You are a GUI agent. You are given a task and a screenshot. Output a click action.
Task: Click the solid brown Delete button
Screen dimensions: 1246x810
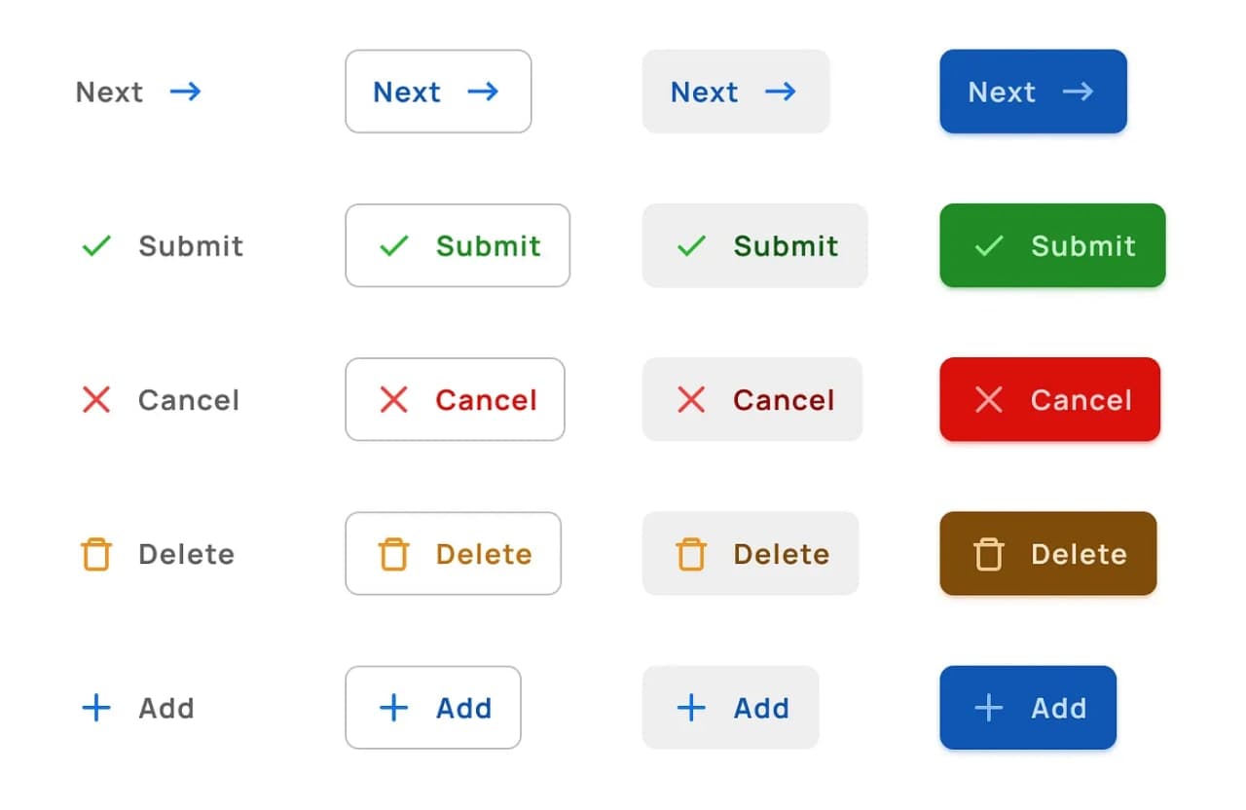pyautogui.click(x=1047, y=553)
